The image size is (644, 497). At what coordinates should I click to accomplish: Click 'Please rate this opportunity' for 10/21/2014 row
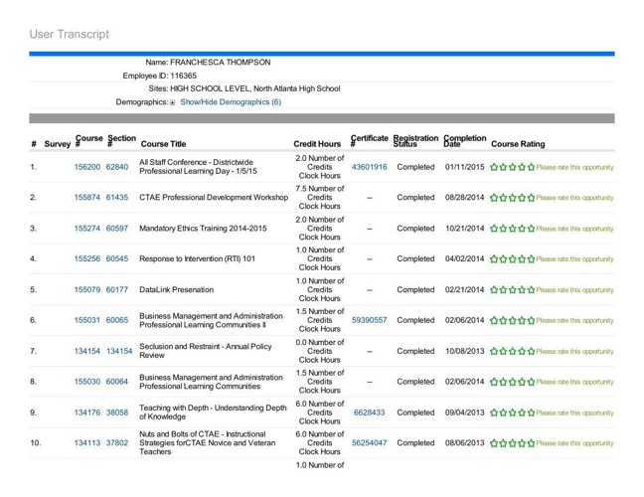(574, 229)
